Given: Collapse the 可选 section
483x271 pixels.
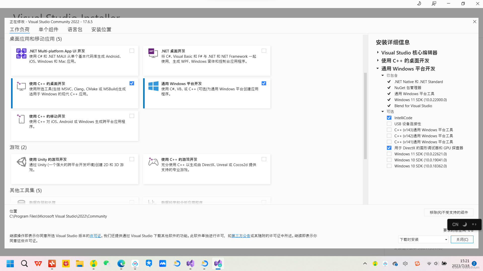Looking at the screenshot, I should click(383, 112).
